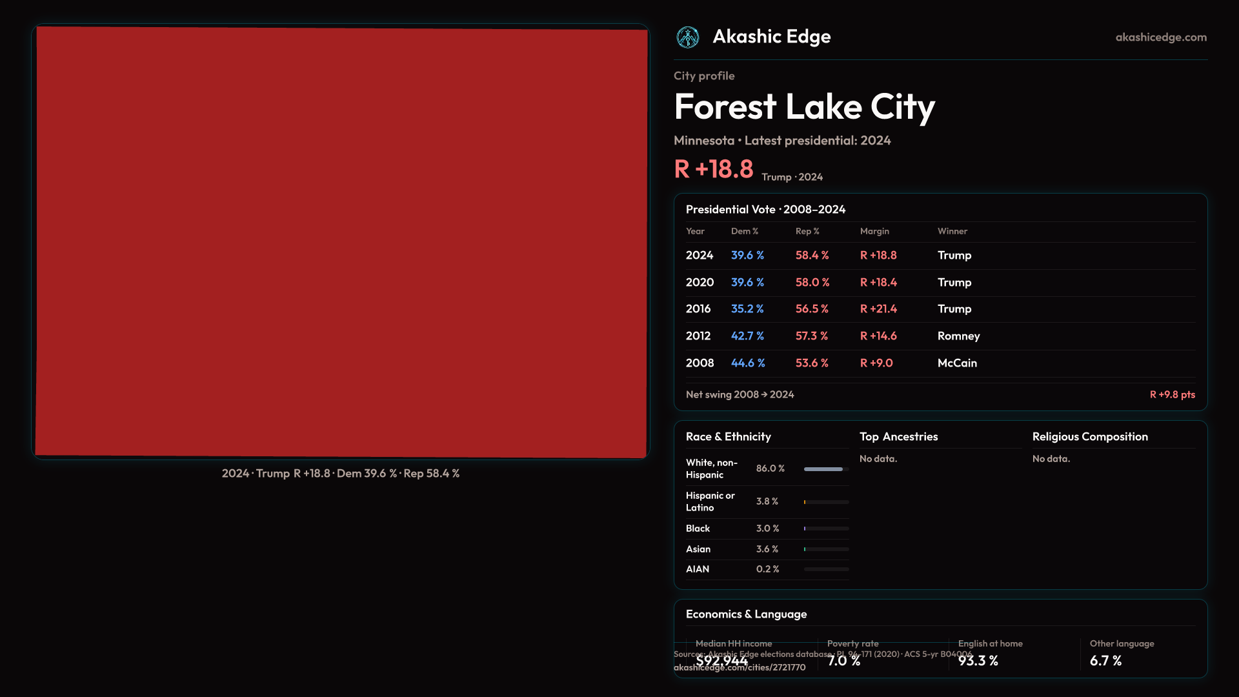
Task: Click the 2008 McCain result row
Action: [x=940, y=363]
